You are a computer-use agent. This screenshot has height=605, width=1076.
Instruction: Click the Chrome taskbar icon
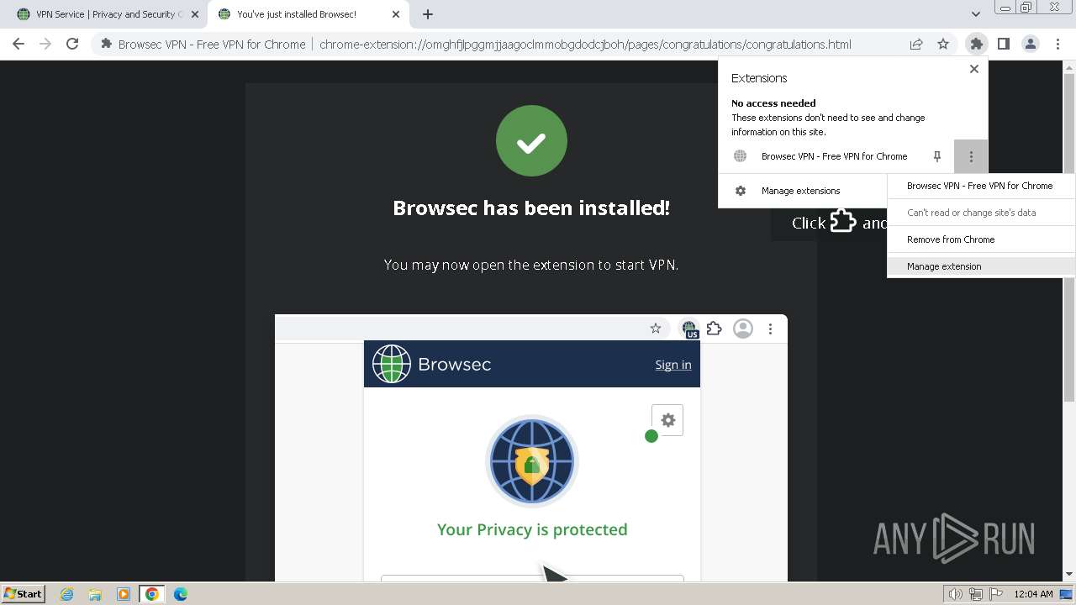tap(152, 594)
